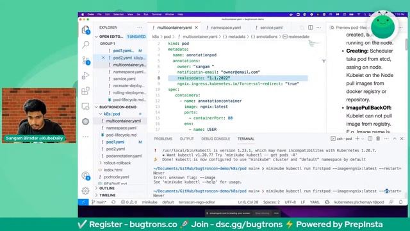Screen dimensions: 410x231
Task: Click the Spaces: 2 indentation setting
Action: coord(272,202)
